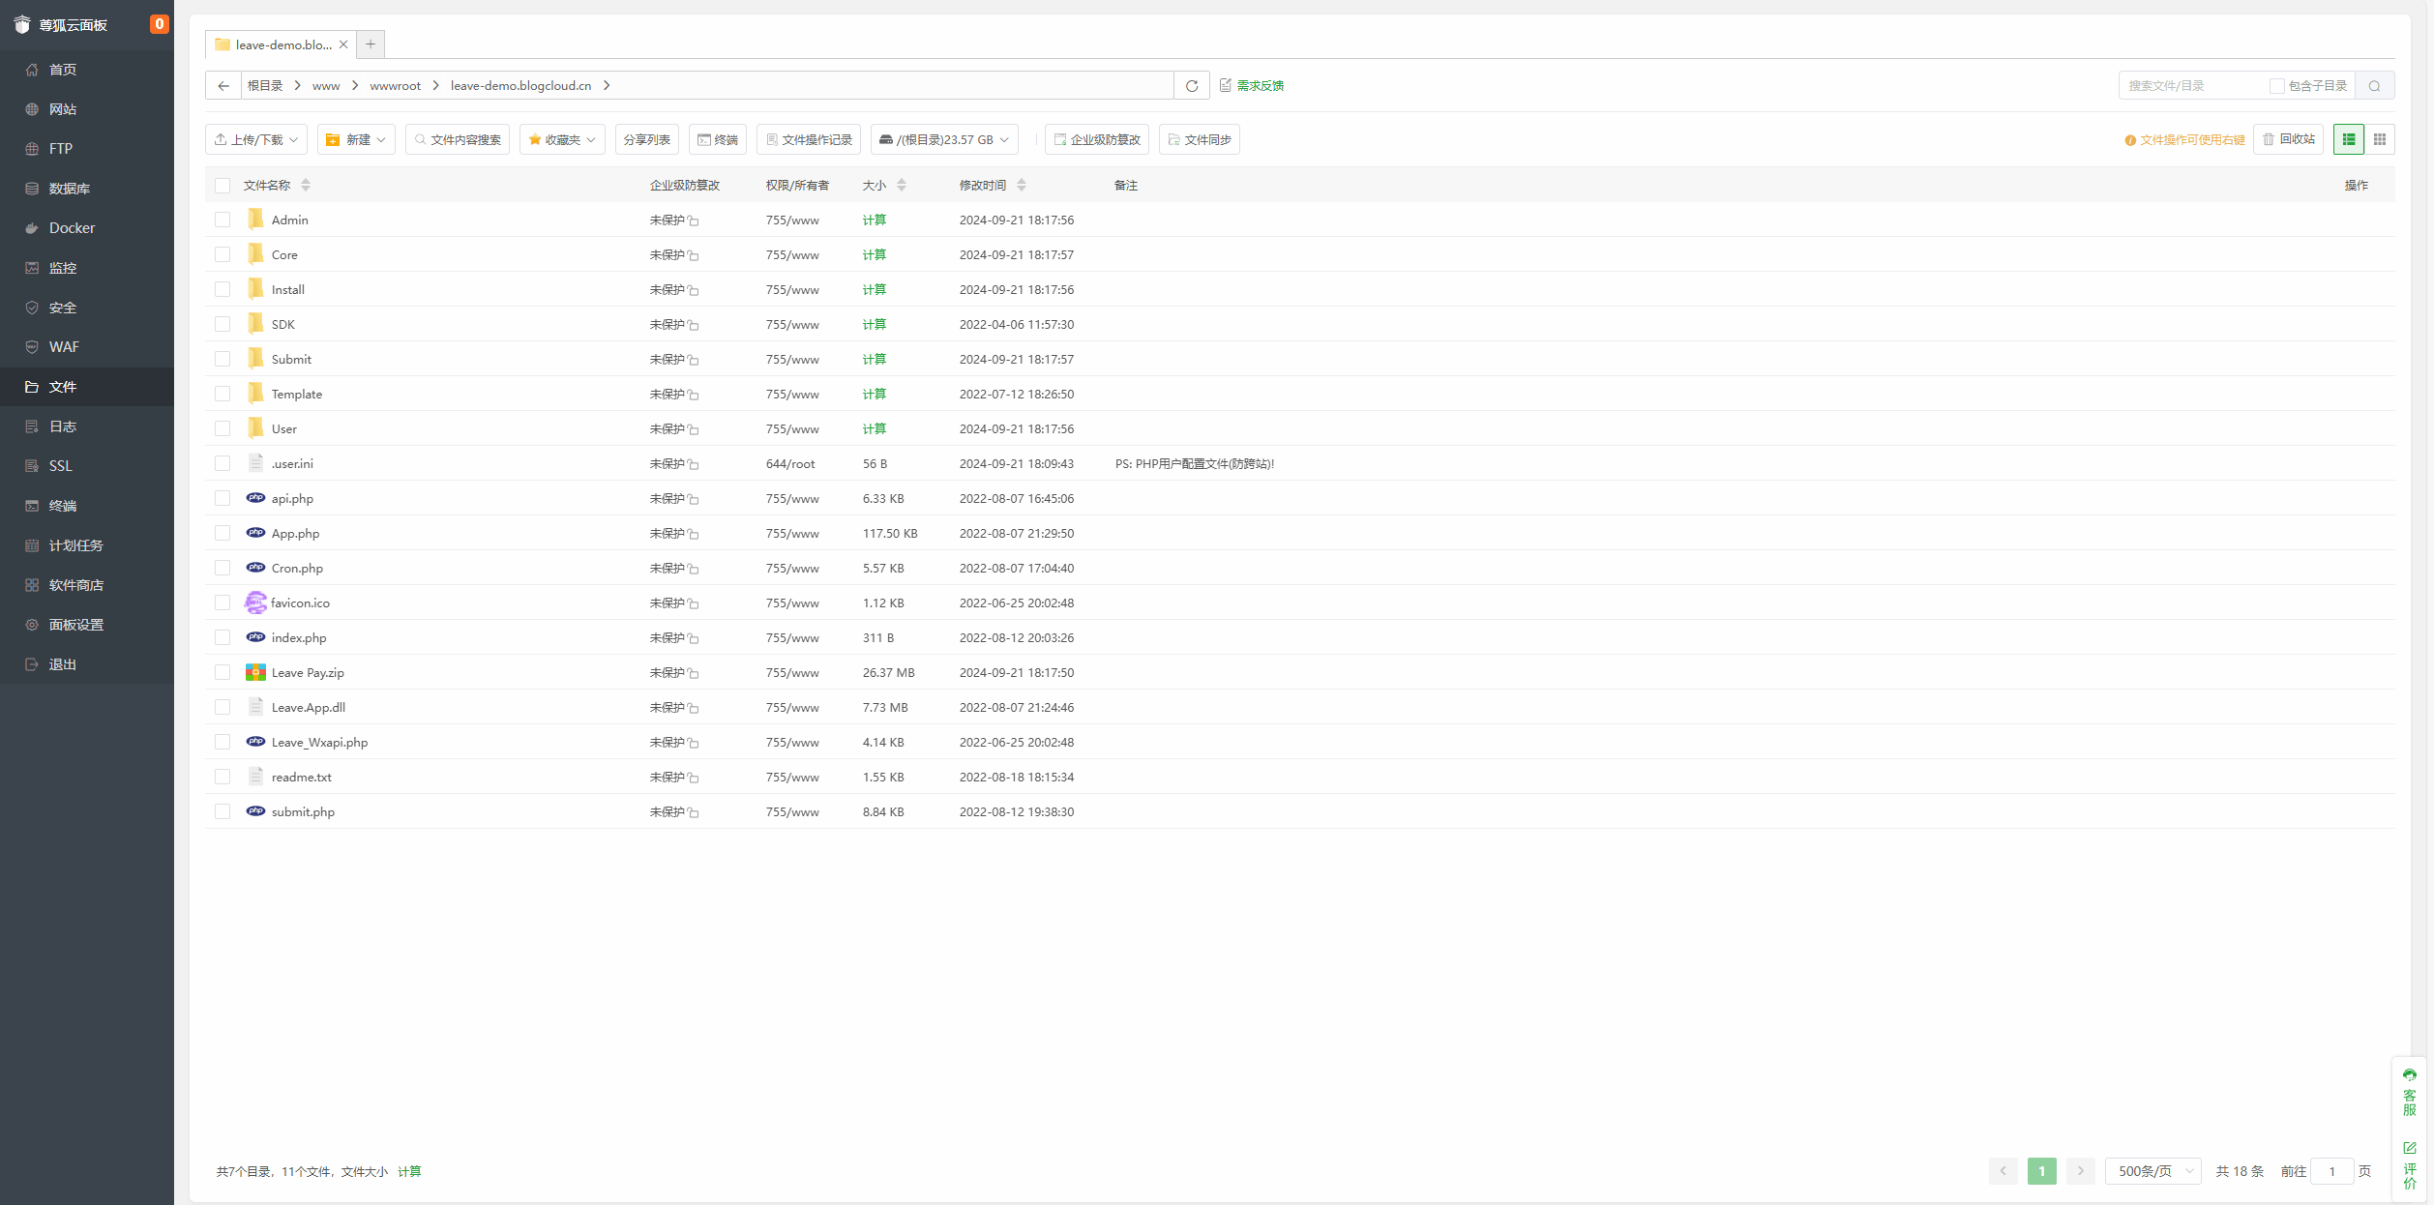Switch to grid icon view
The height and width of the screenshot is (1205, 2434).
(2380, 139)
